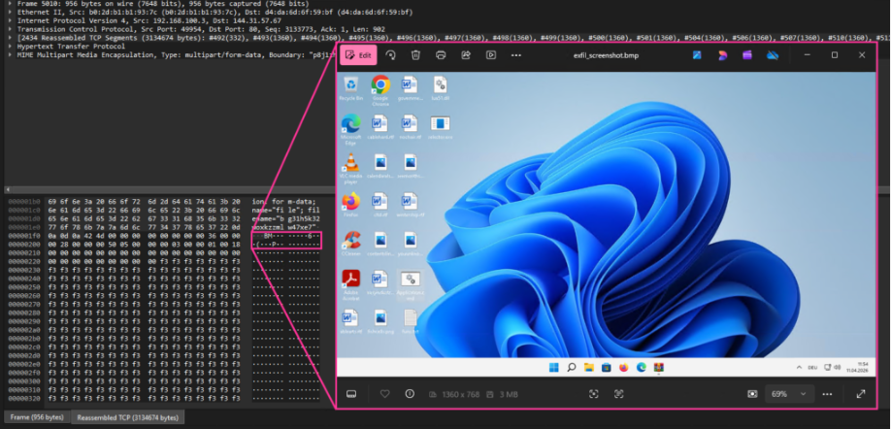Rotate the image with the rotate icon
Viewport: 891px width, 429px height.
point(390,55)
